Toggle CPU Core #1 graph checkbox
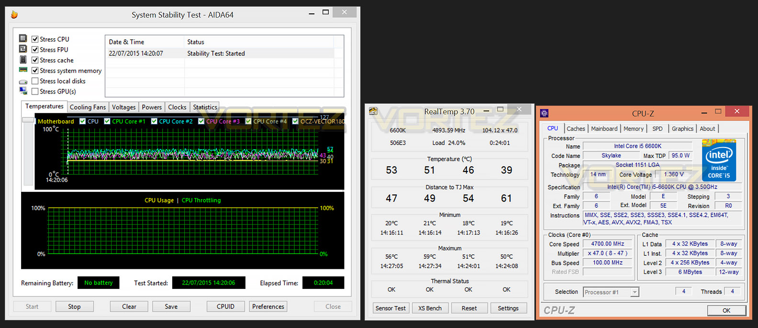 click(107, 121)
